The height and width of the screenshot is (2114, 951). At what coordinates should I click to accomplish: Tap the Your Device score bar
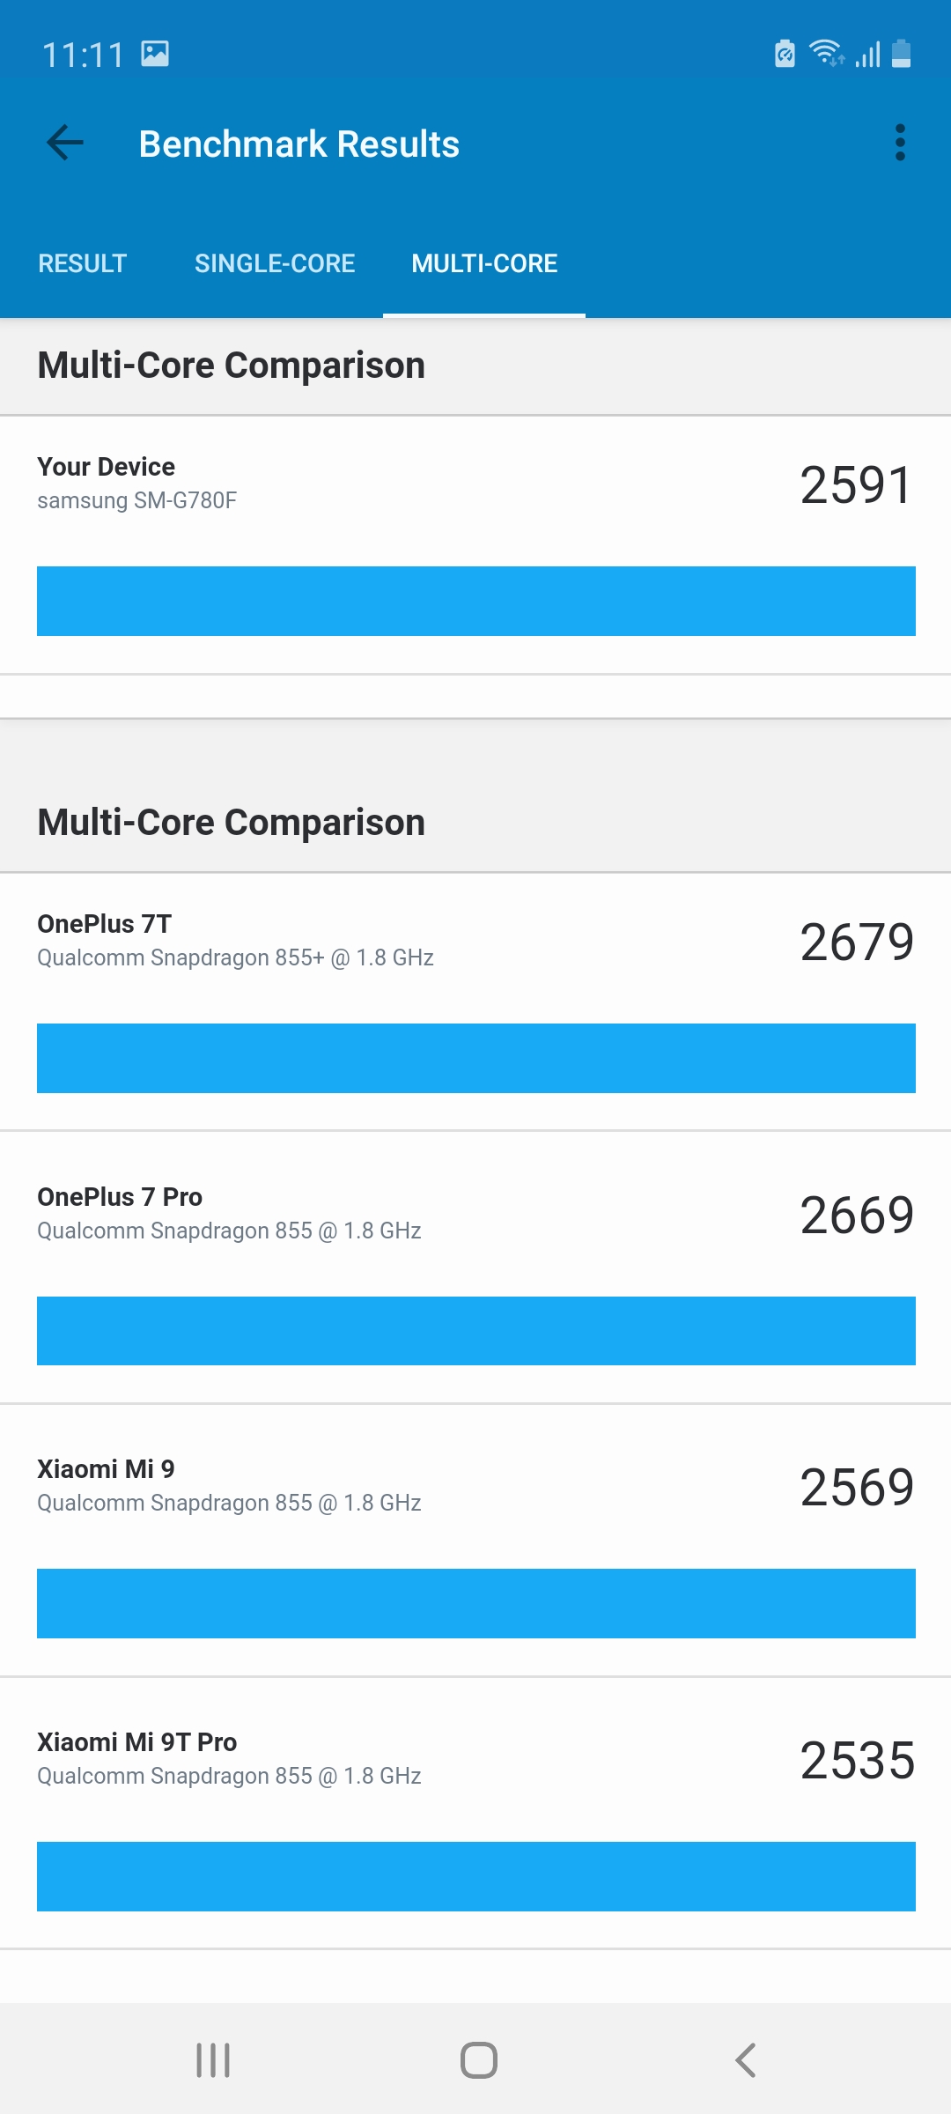click(x=475, y=601)
